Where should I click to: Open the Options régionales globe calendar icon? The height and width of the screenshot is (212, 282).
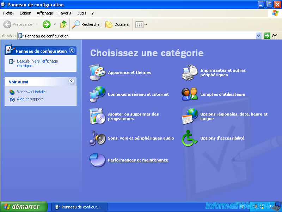click(x=190, y=116)
